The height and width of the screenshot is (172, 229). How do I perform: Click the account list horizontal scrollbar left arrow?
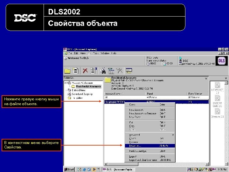pos(106,164)
